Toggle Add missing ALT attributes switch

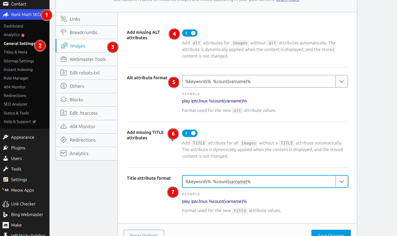pos(189,33)
